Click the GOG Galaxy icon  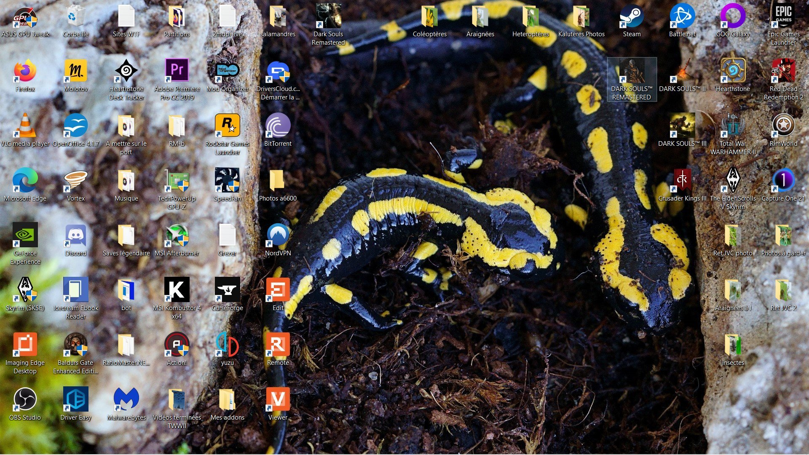tap(733, 17)
